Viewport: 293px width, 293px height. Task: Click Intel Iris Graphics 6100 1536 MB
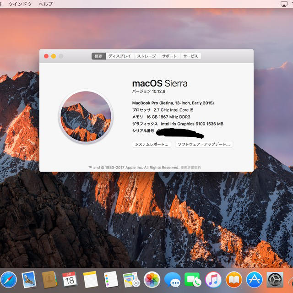coord(192,124)
